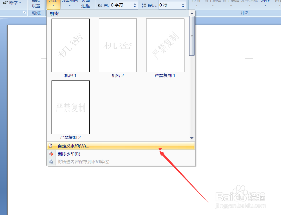Choose 删除水印(R) menu entry

[121, 154]
